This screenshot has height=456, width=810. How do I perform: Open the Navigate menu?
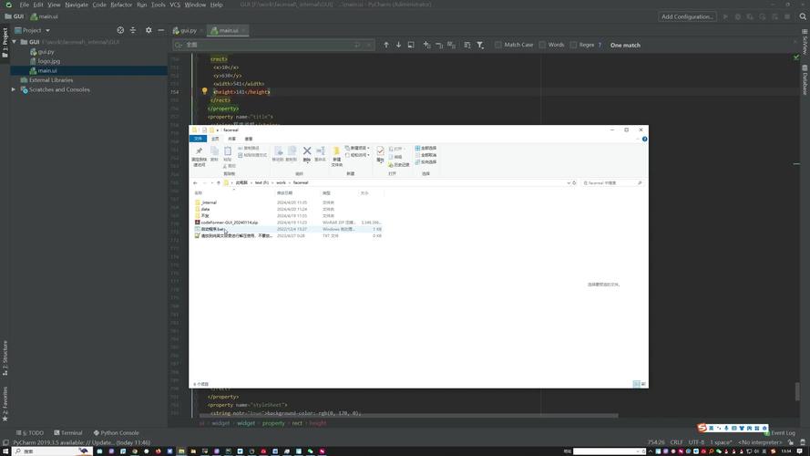click(x=77, y=5)
